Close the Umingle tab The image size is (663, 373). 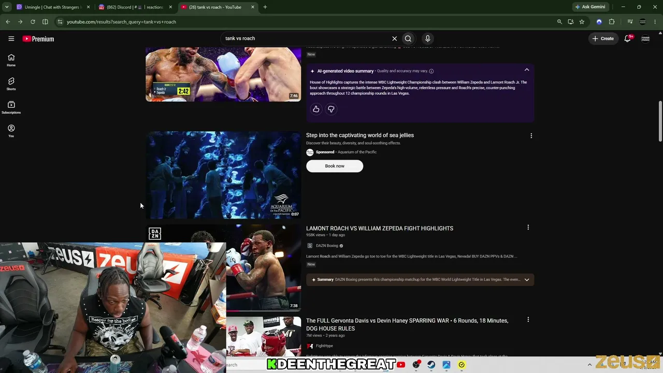tap(88, 7)
